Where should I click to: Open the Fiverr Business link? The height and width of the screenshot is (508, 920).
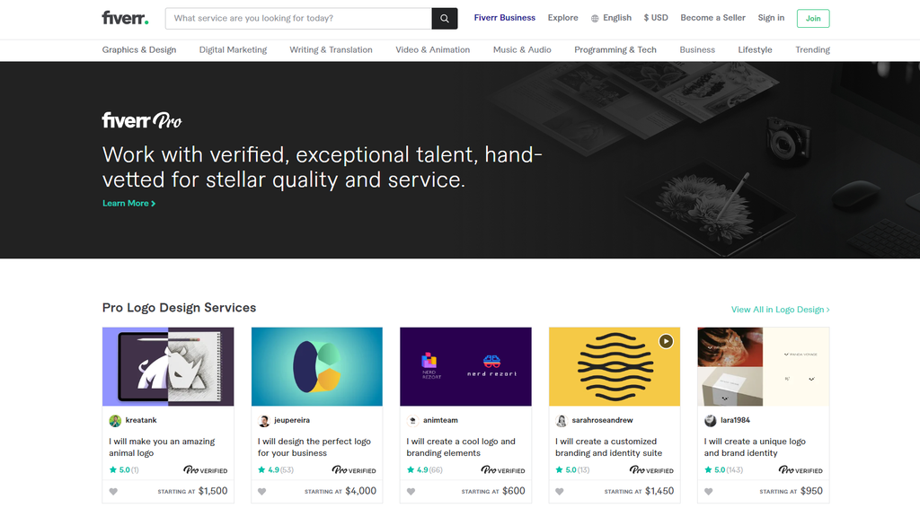(505, 18)
